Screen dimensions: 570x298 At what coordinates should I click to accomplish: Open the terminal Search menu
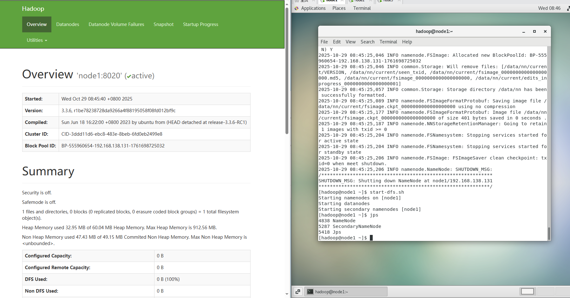pos(367,42)
